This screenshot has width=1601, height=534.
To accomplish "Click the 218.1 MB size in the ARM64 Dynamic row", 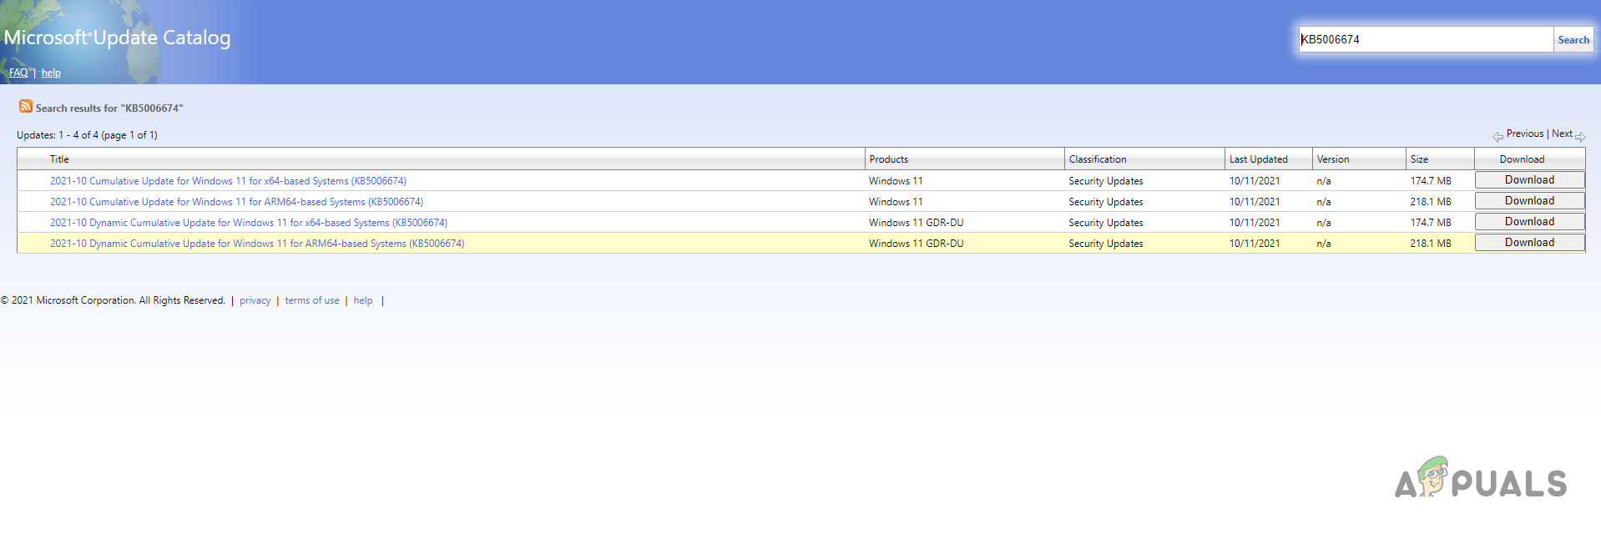I will pyautogui.click(x=1431, y=244).
